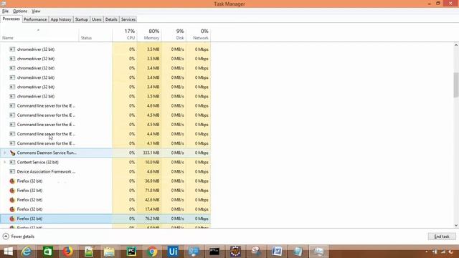Click the 4.4 MB memory cell
Image resolution: width=459 pixels, height=258 pixels.
point(149,134)
